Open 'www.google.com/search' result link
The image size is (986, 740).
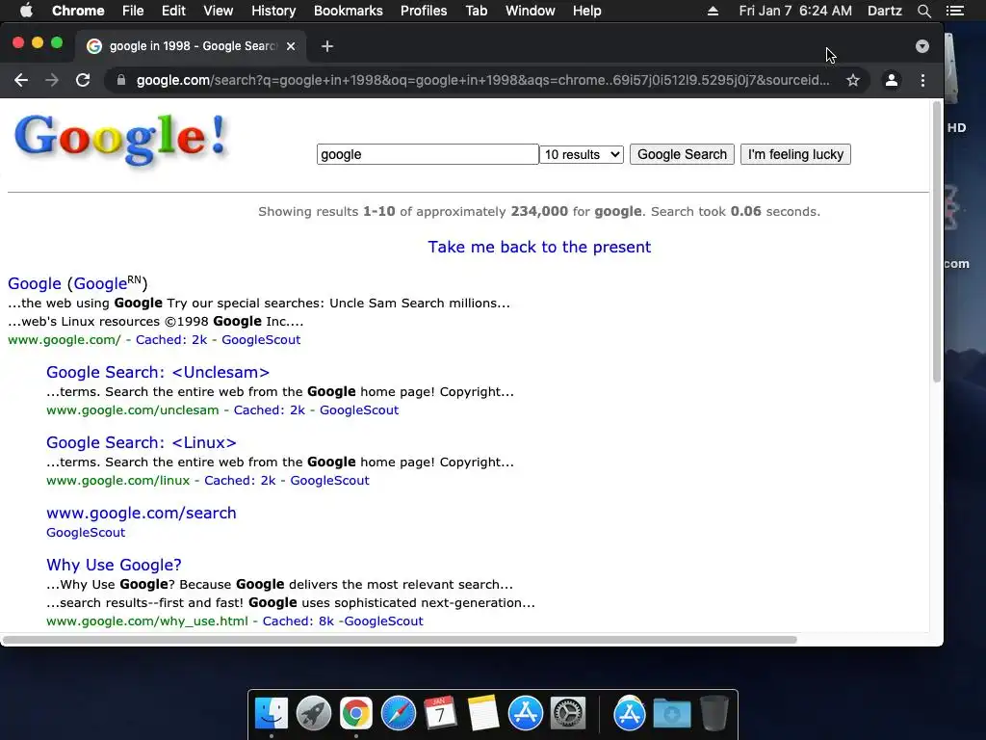(x=142, y=513)
